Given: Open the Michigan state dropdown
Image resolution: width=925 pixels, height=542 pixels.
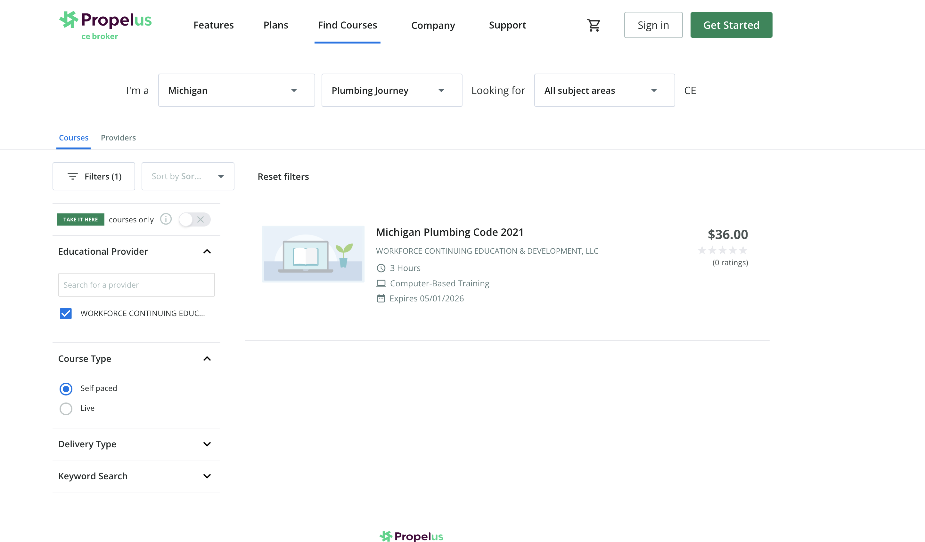Looking at the screenshot, I should (x=236, y=90).
